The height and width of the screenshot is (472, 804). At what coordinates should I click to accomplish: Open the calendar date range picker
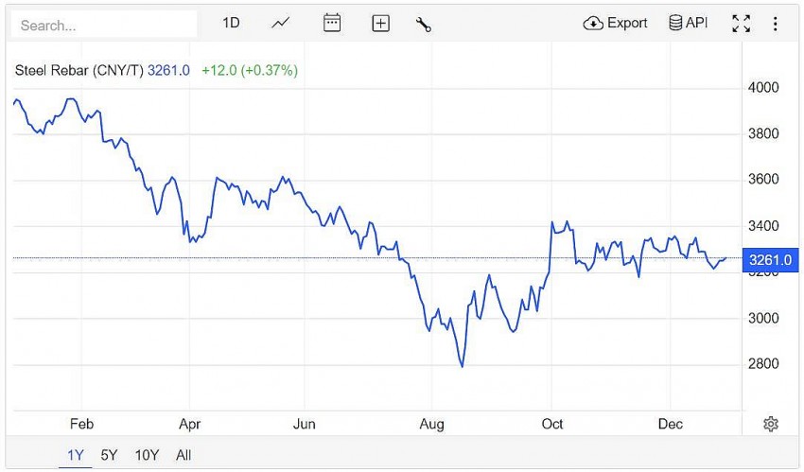pyautogui.click(x=332, y=24)
